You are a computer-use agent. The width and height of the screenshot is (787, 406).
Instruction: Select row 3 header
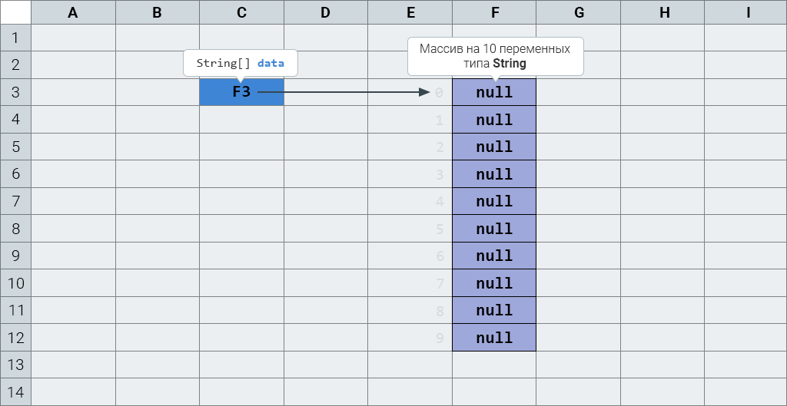(x=15, y=93)
